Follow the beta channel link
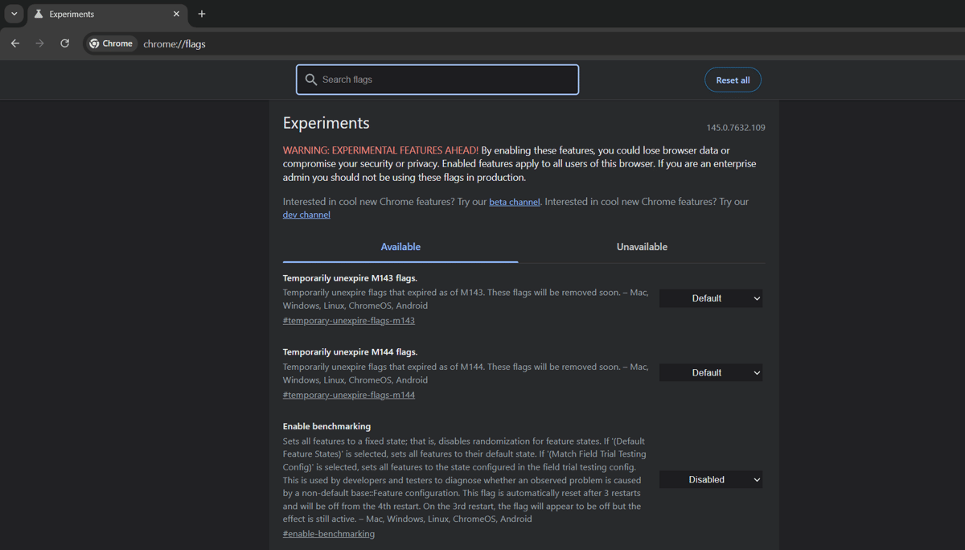Image resolution: width=965 pixels, height=550 pixels. pyautogui.click(x=514, y=202)
